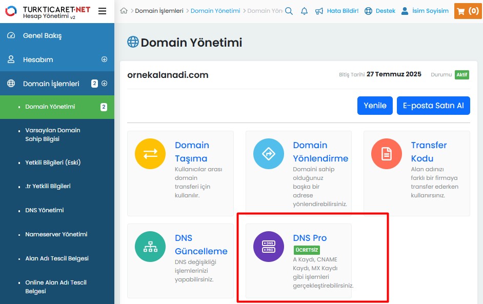The image size is (483, 304).
Task: Click the Domain Yönetimi page heading
Action: (191, 43)
